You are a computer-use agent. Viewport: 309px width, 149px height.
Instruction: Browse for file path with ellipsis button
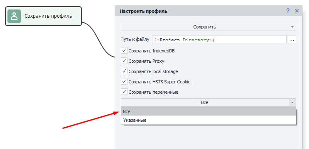(292, 40)
